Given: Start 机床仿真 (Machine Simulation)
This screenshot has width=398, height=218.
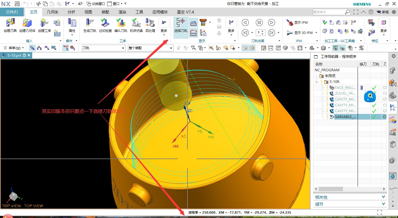Looking at the screenshot, I should coord(136,25).
